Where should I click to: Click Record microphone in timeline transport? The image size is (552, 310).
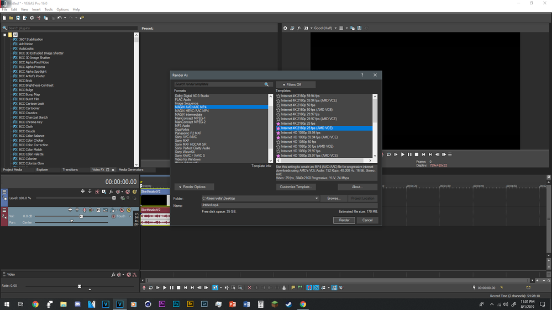(x=144, y=287)
